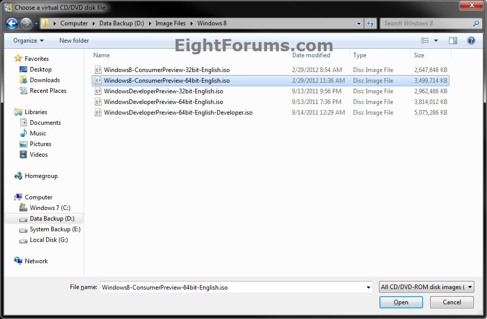This screenshot has height=319, width=487.
Task: Open the view options dropdown arrow
Action: (x=436, y=41)
